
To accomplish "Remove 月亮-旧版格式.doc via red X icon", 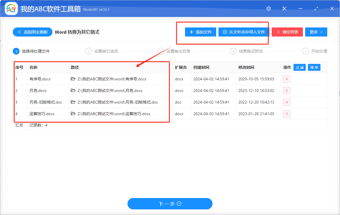I will (286, 102).
